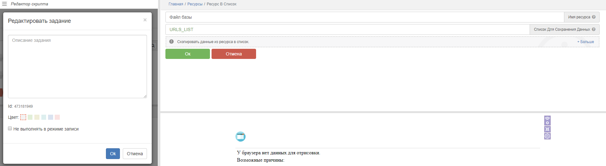This screenshot has width=606, height=166.
Task: Click the purple wireless record icon
Action: pos(547,120)
